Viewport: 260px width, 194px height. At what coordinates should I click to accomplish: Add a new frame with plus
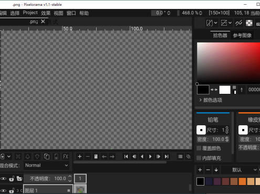pyautogui.click(x=80, y=157)
